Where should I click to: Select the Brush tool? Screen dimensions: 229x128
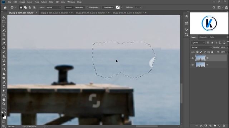(4, 52)
